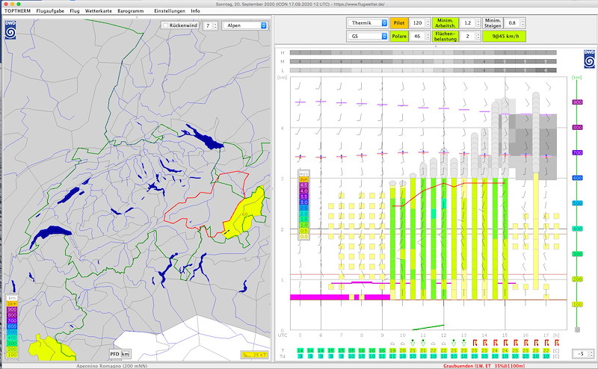The width and height of the screenshot is (598, 369).
Task: Click the 400 marker on right km scale
Action: [x=577, y=229]
